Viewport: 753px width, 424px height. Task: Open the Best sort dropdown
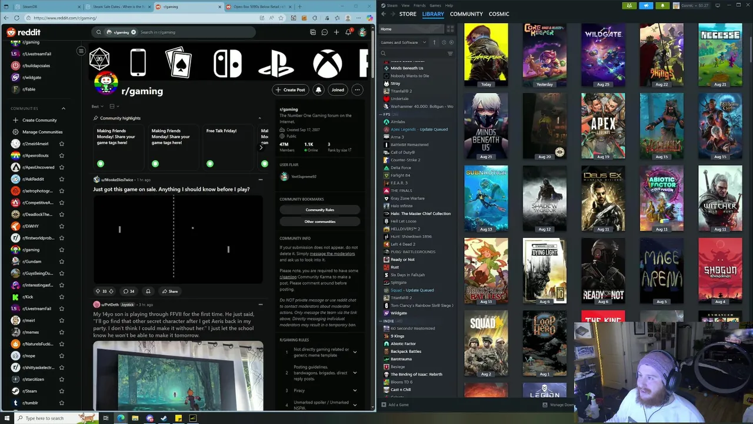pyautogui.click(x=97, y=107)
